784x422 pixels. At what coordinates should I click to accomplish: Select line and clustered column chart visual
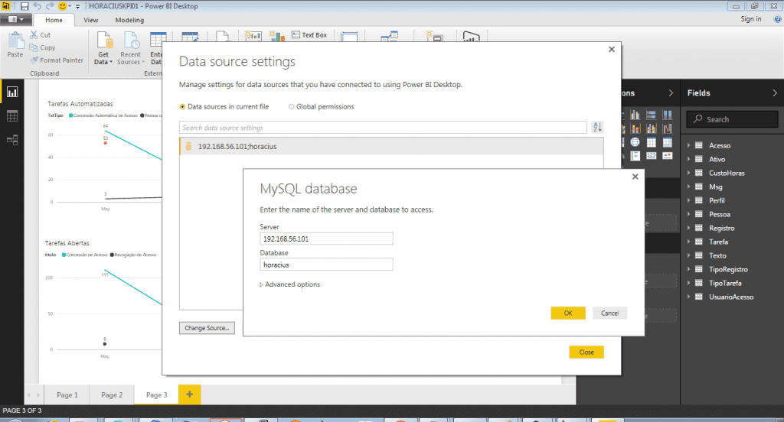coord(651,129)
